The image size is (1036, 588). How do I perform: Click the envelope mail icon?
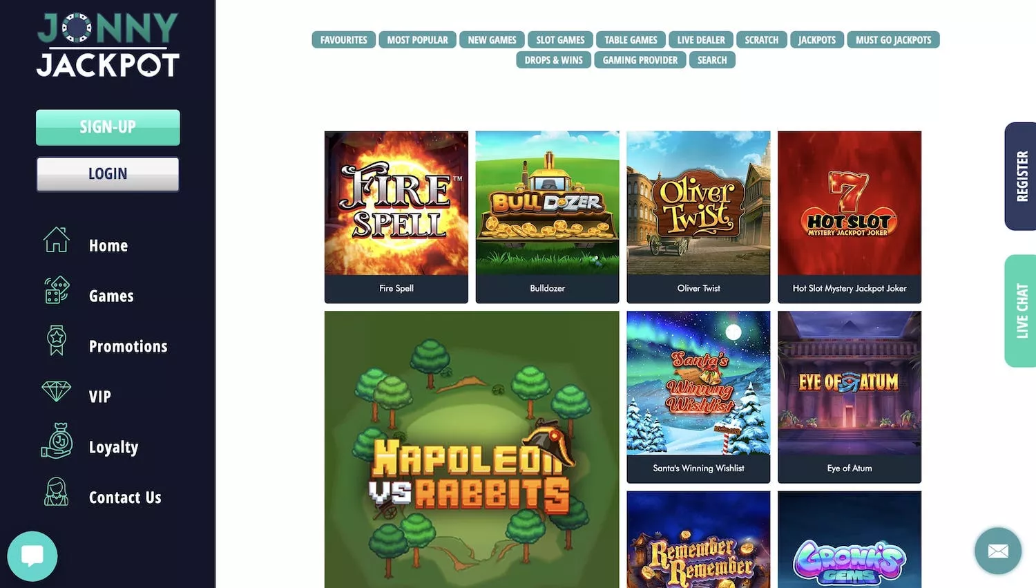[998, 551]
